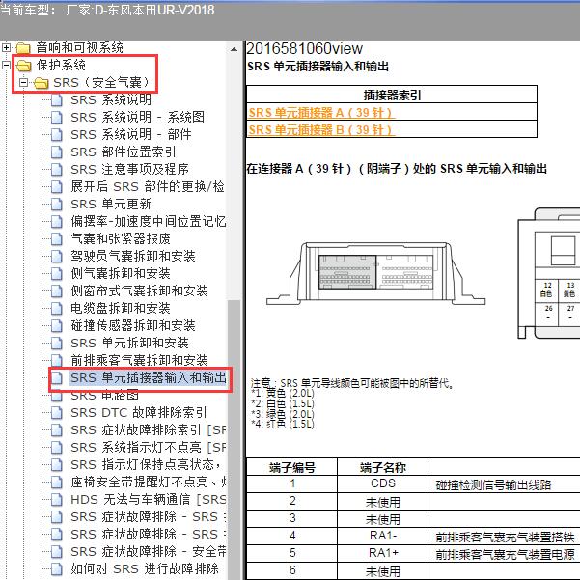This screenshot has height=580, width=580.
Task: Click page icon beside 侧窗帘式气囊拆卸和安装
Action: (57, 291)
